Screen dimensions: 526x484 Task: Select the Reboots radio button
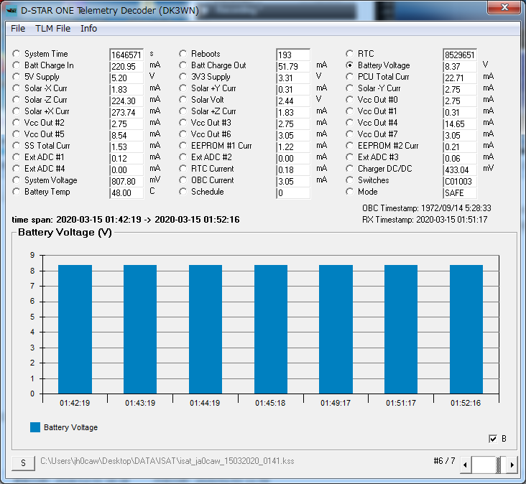pyautogui.click(x=183, y=54)
